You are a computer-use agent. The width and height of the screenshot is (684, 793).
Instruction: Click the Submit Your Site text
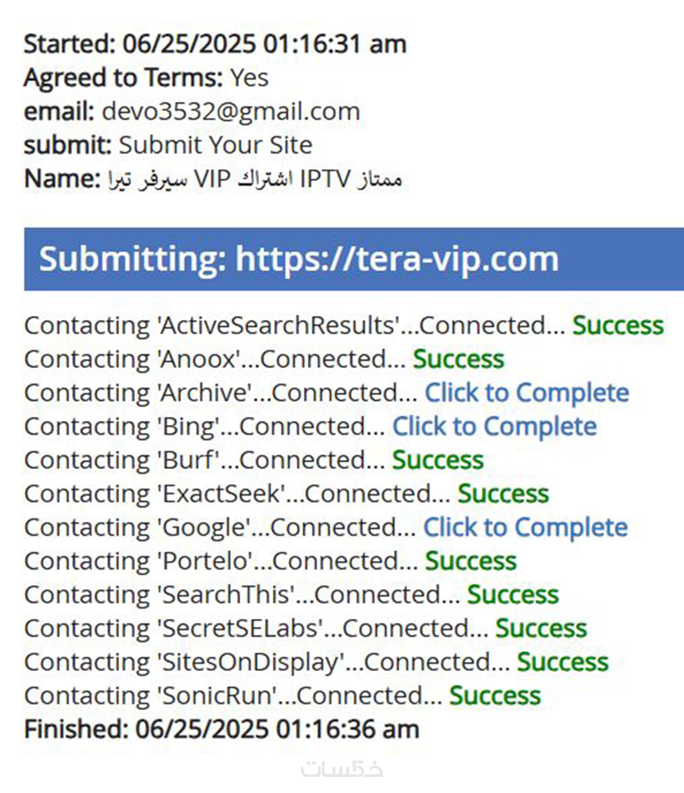pyautogui.click(x=216, y=145)
